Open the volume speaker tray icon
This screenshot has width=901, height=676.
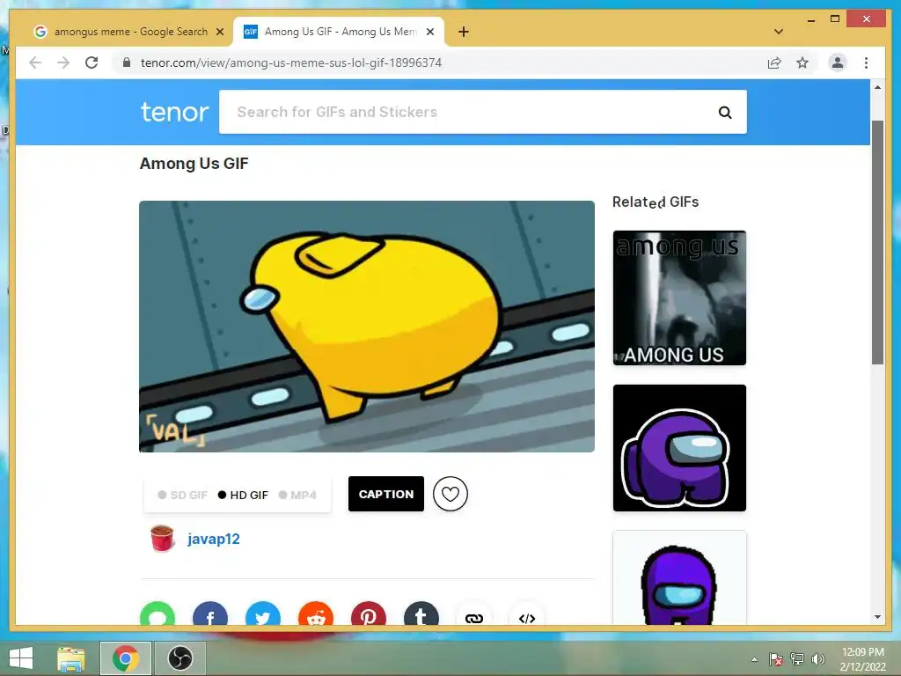click(x=817, y=659)
